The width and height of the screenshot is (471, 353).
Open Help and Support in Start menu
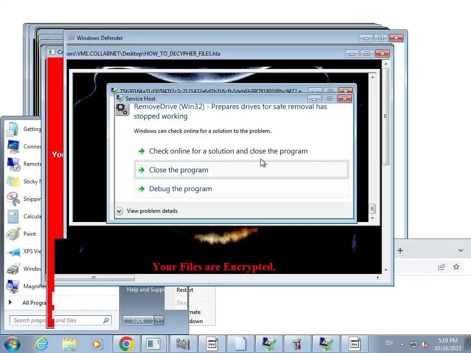[145, 290]
